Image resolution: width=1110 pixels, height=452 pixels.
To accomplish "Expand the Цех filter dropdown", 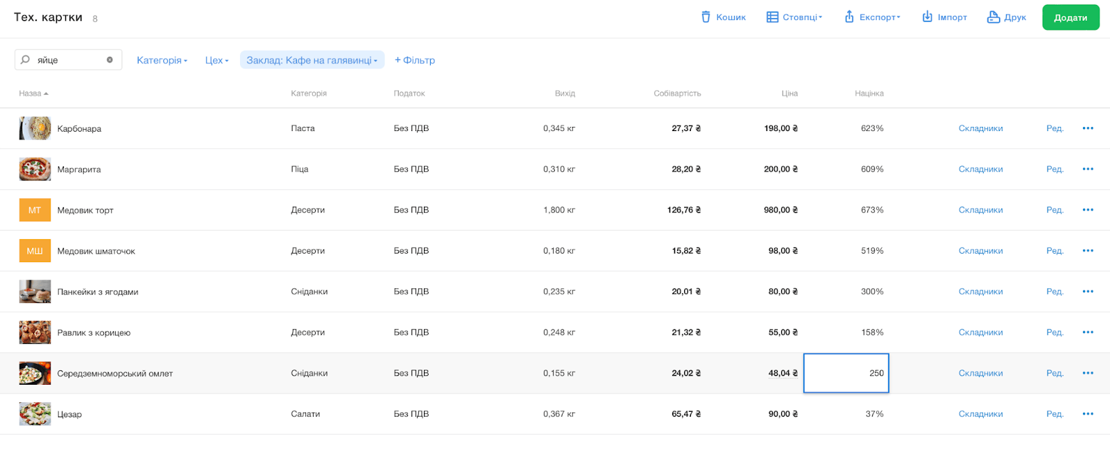I will click(x=216, y=60).
